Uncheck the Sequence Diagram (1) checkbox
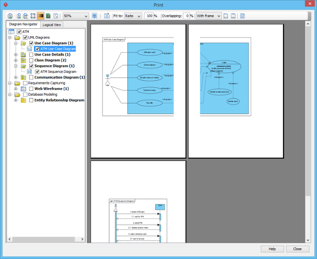Image resolution: width=317 pixels, height=259 pixels. [x=31, y=66]
